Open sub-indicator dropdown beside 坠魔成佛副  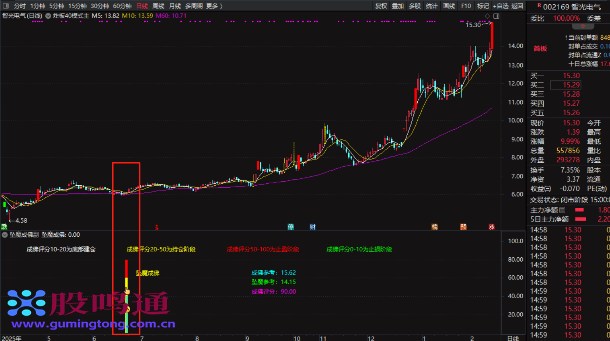tap(5, 235)
